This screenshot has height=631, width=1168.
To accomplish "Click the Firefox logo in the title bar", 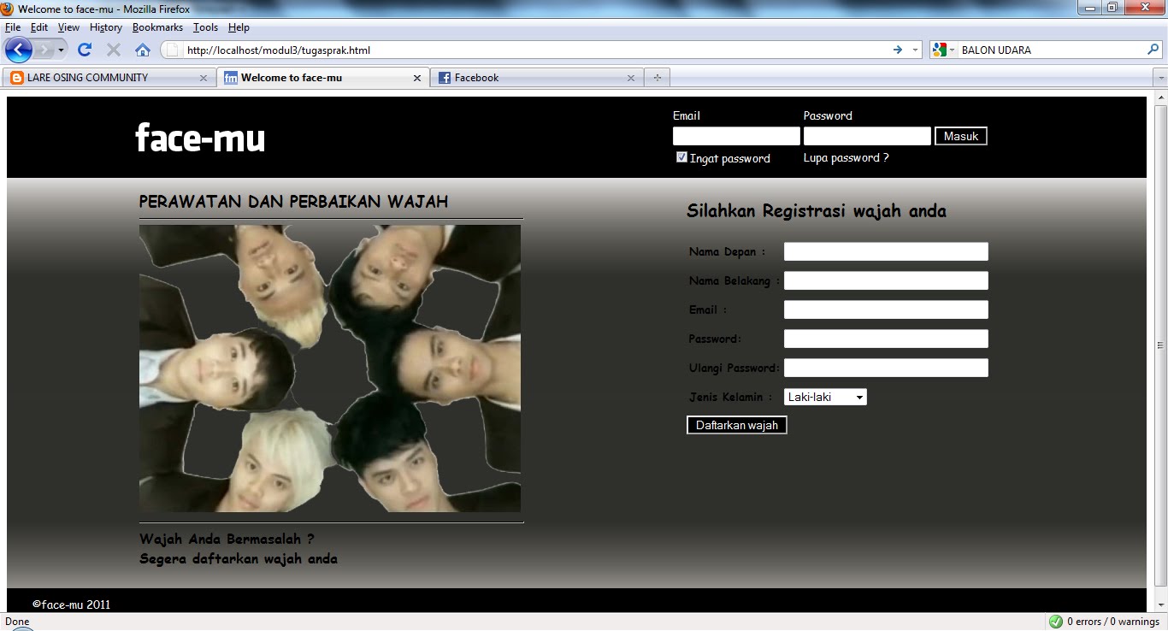I will [x=8, y=9].
